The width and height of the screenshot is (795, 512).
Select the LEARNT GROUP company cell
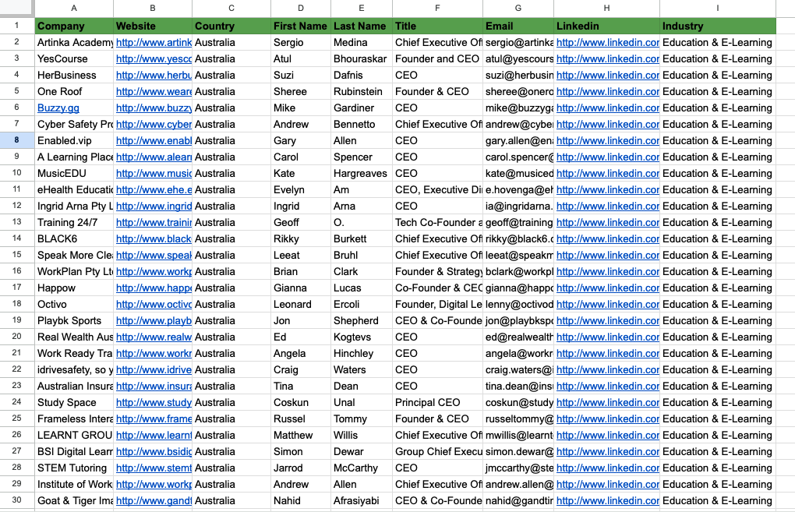coord(74,435)
